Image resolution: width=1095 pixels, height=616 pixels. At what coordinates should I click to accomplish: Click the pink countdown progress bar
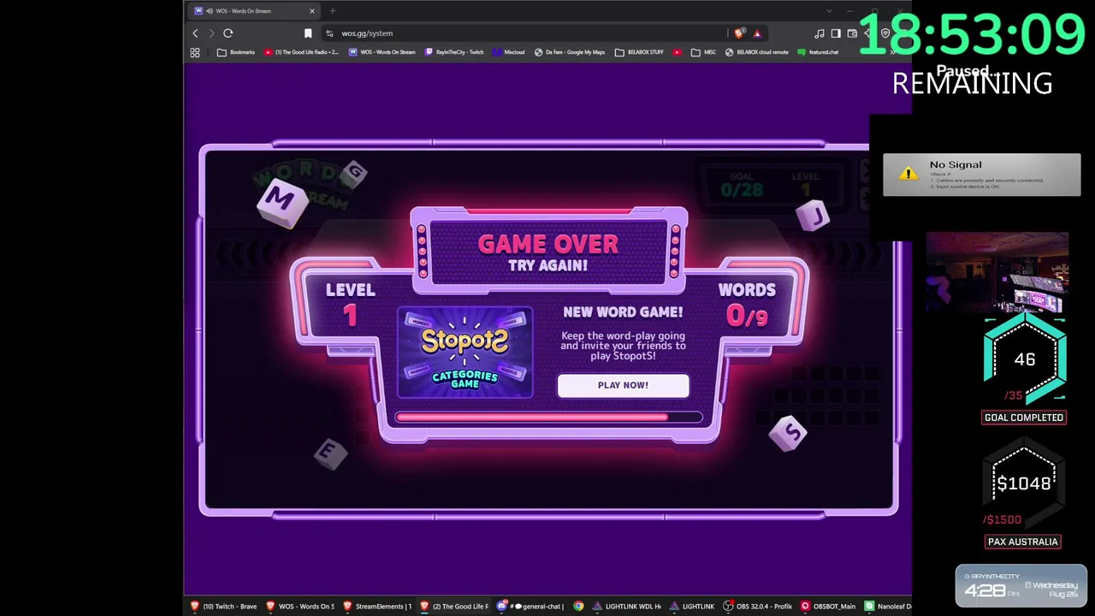coord(548,418)
